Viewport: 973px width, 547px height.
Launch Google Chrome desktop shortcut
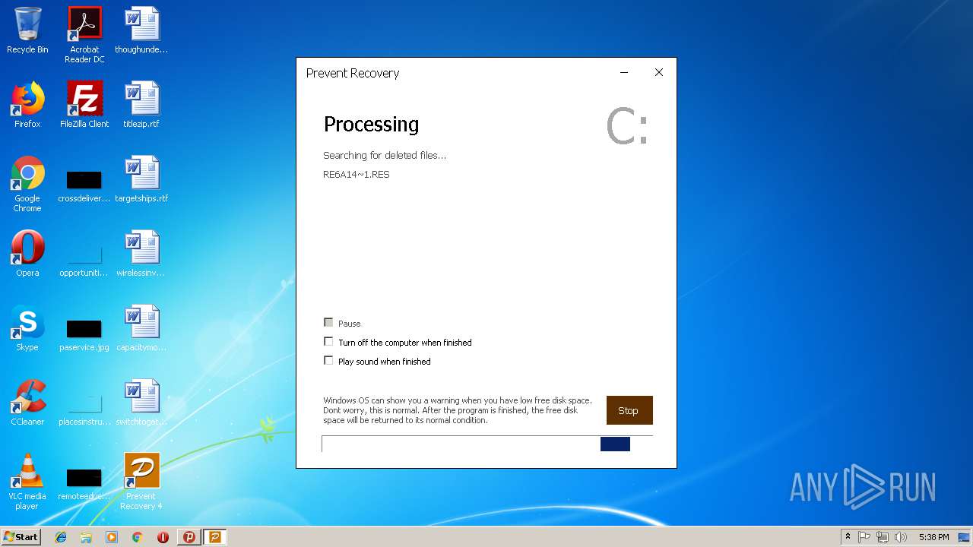pos(27,184)
